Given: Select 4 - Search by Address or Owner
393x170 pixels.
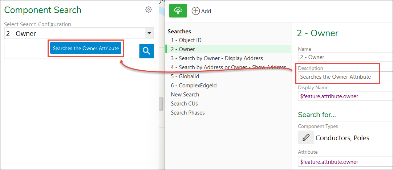Looking at the screenshot, I should [228, 67].
